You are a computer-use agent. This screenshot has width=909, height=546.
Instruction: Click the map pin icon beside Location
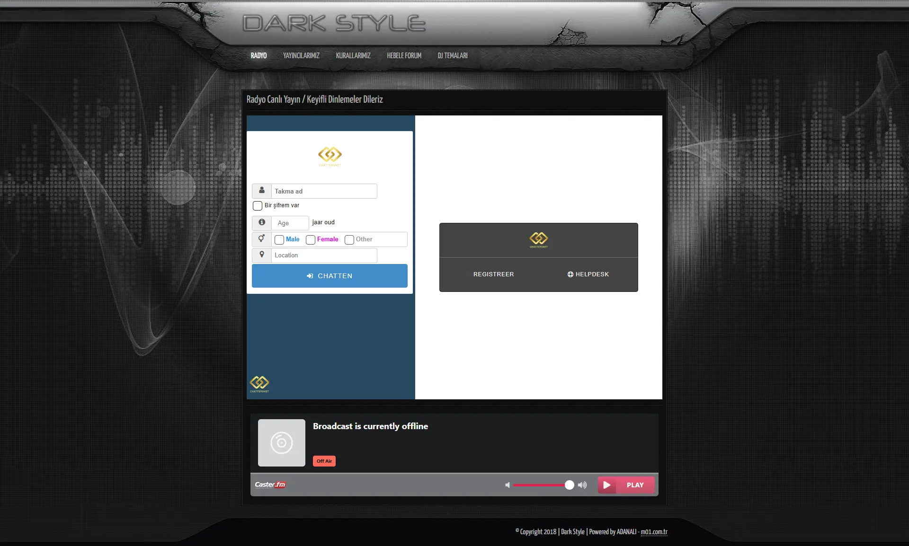pyautogui.click(x=262, y=255)
